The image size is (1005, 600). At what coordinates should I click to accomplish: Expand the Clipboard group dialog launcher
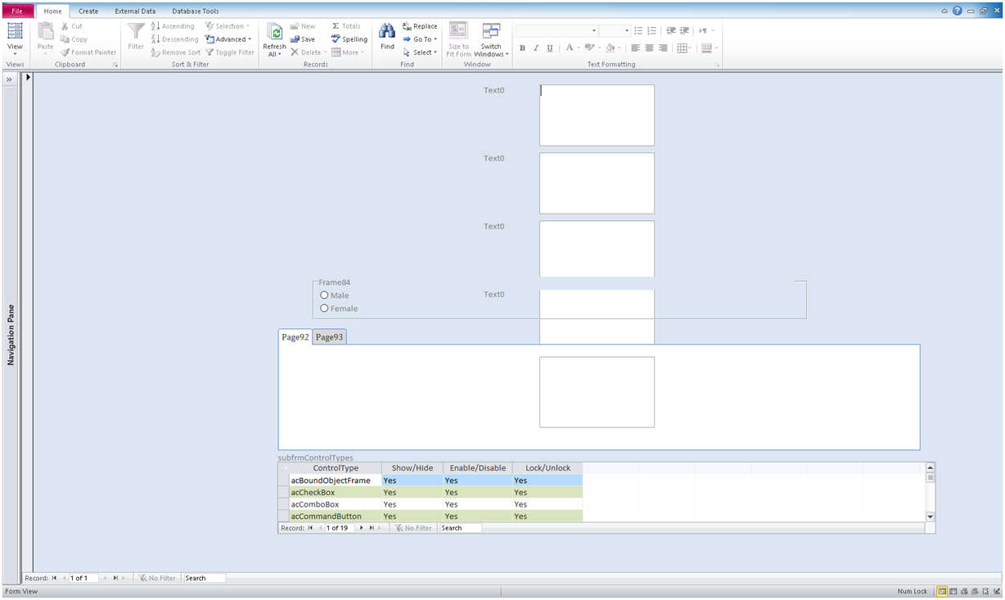pos(115,64)
